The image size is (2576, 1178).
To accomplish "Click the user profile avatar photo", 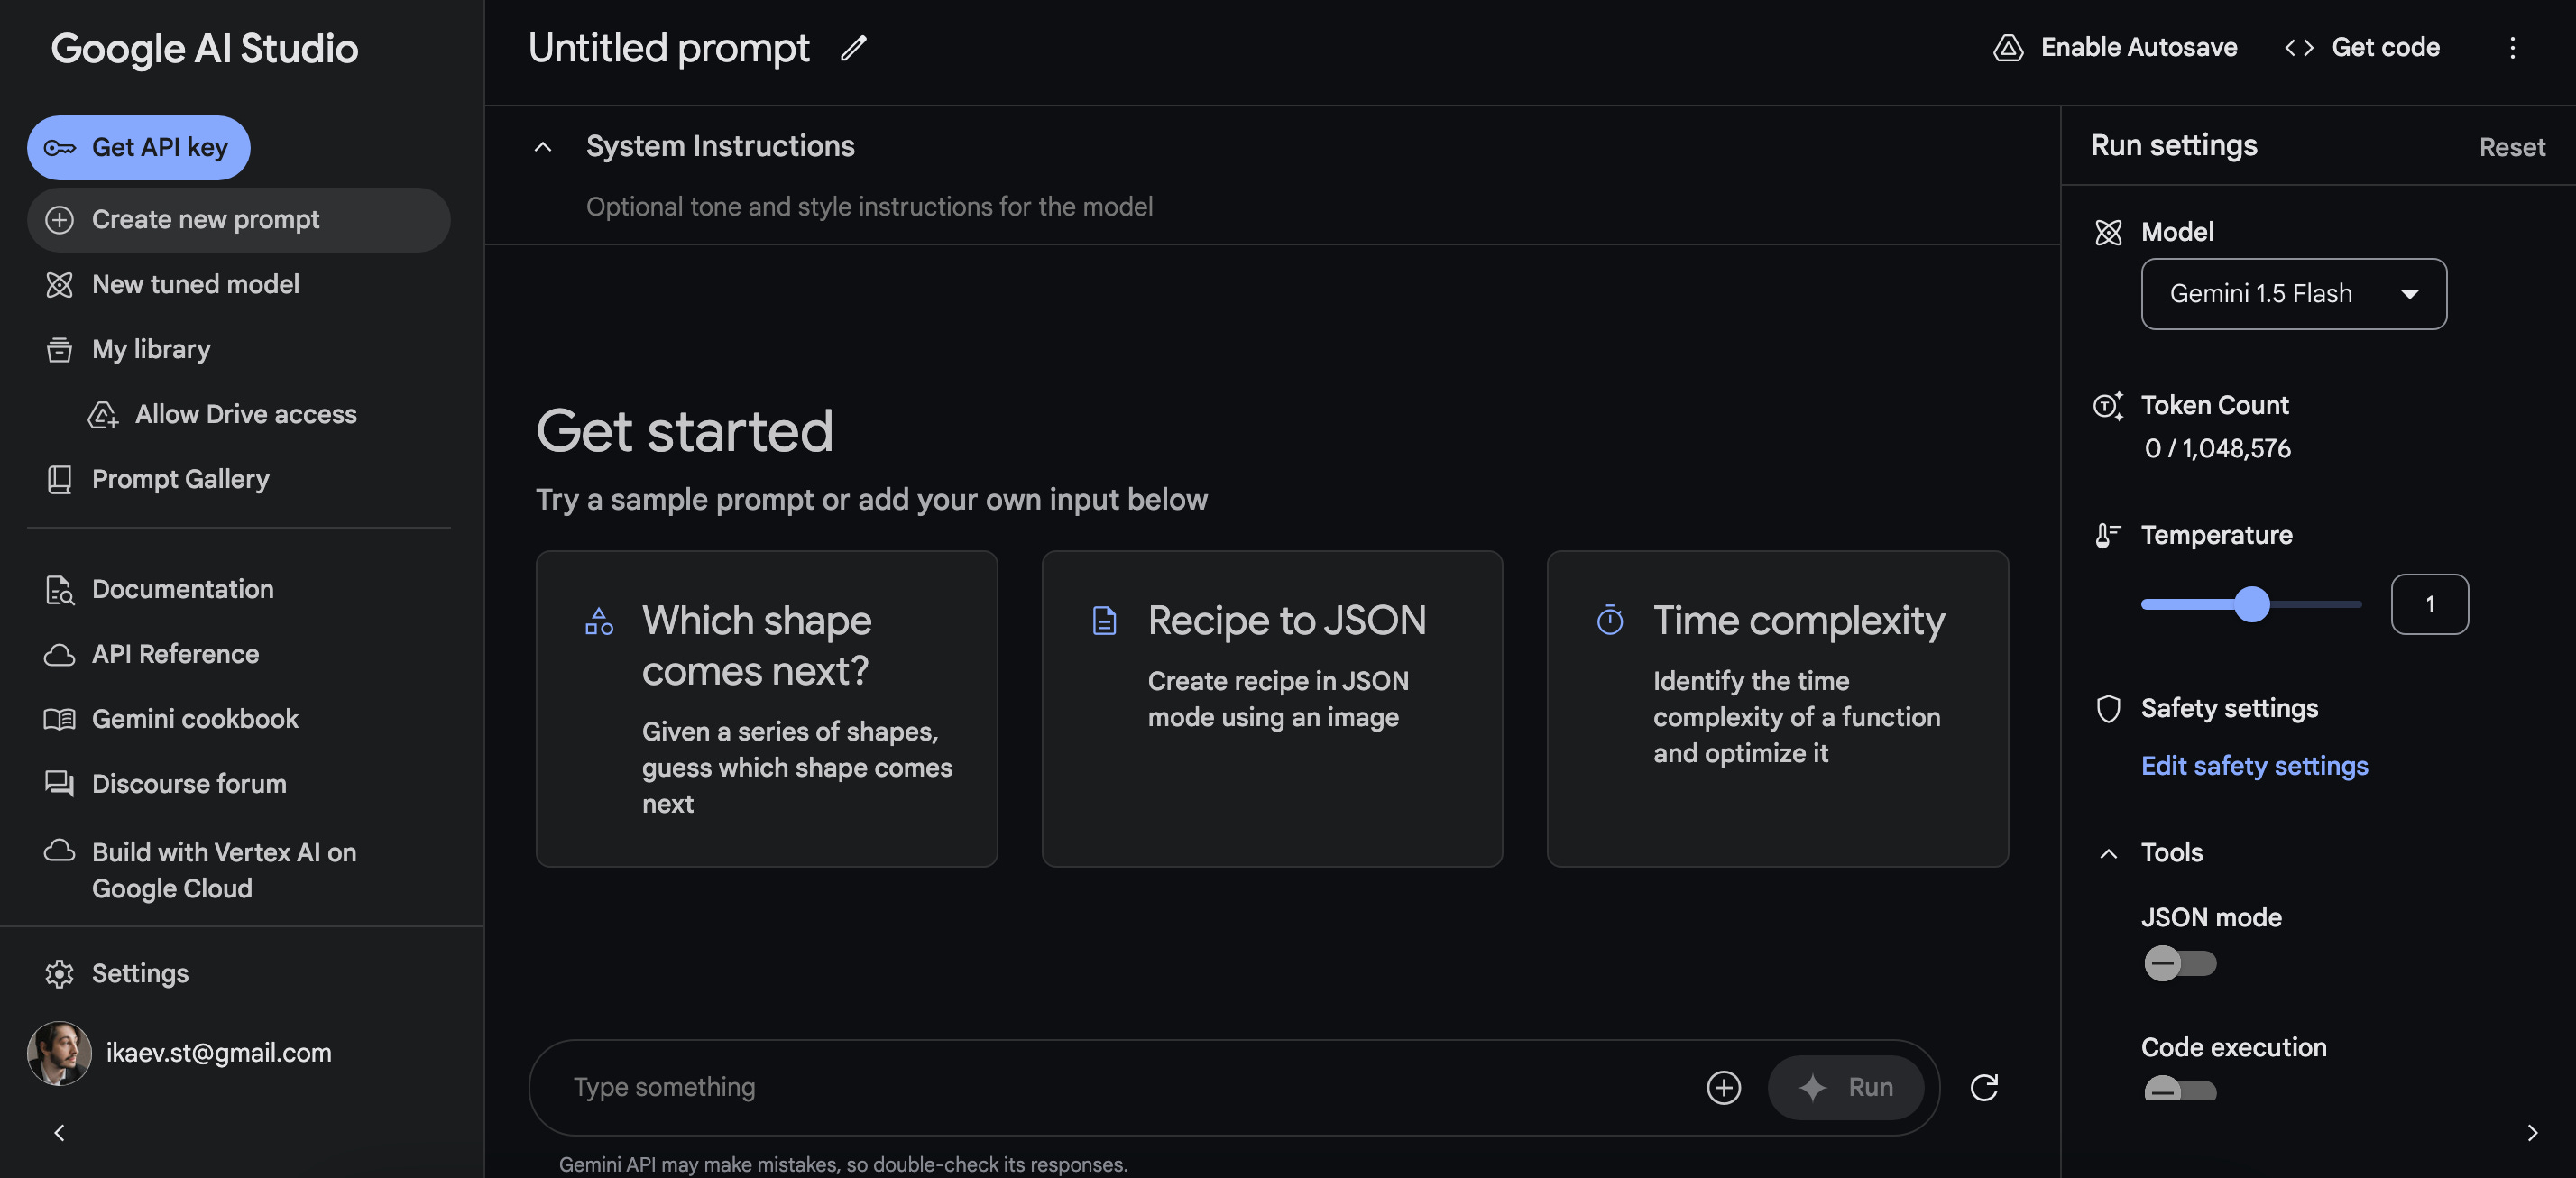I will 59,1053.
